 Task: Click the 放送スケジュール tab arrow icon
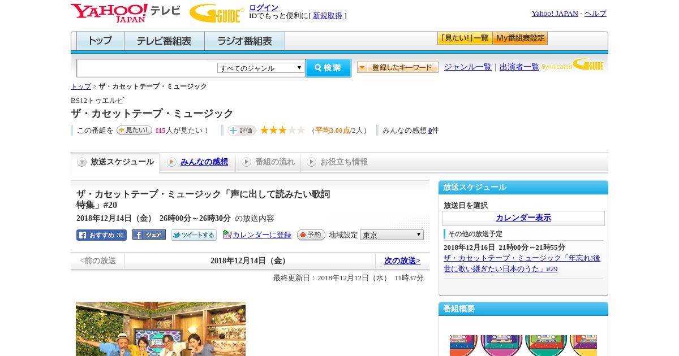(x=82, y=162)
